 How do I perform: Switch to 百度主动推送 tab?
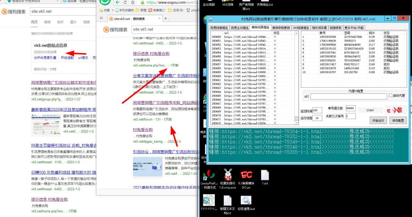(239, 28)
